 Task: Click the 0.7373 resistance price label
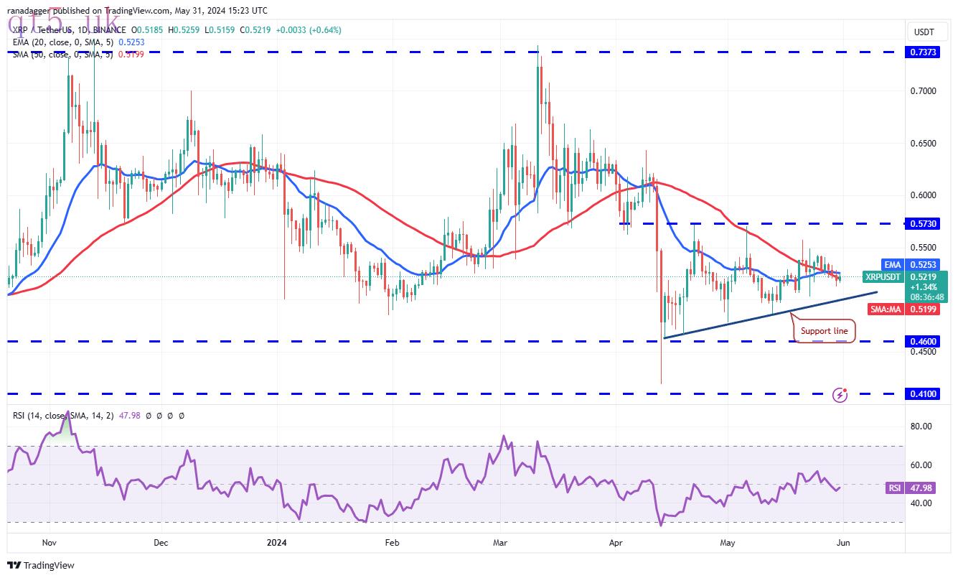(923, 52)
